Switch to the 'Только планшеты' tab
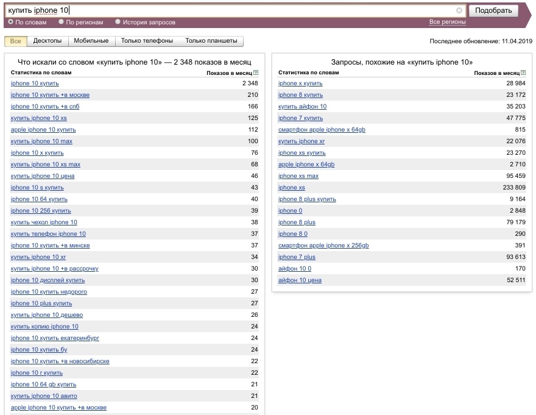 pos(211,41)
